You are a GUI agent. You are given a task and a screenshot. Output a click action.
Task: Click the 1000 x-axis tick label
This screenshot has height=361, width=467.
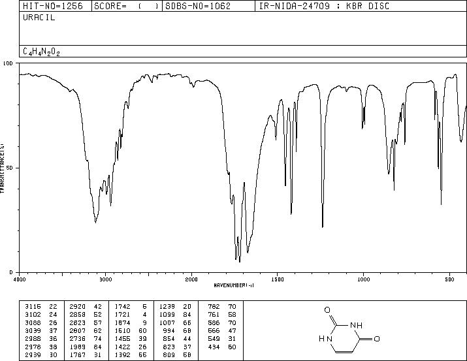(x=363, y=279)
